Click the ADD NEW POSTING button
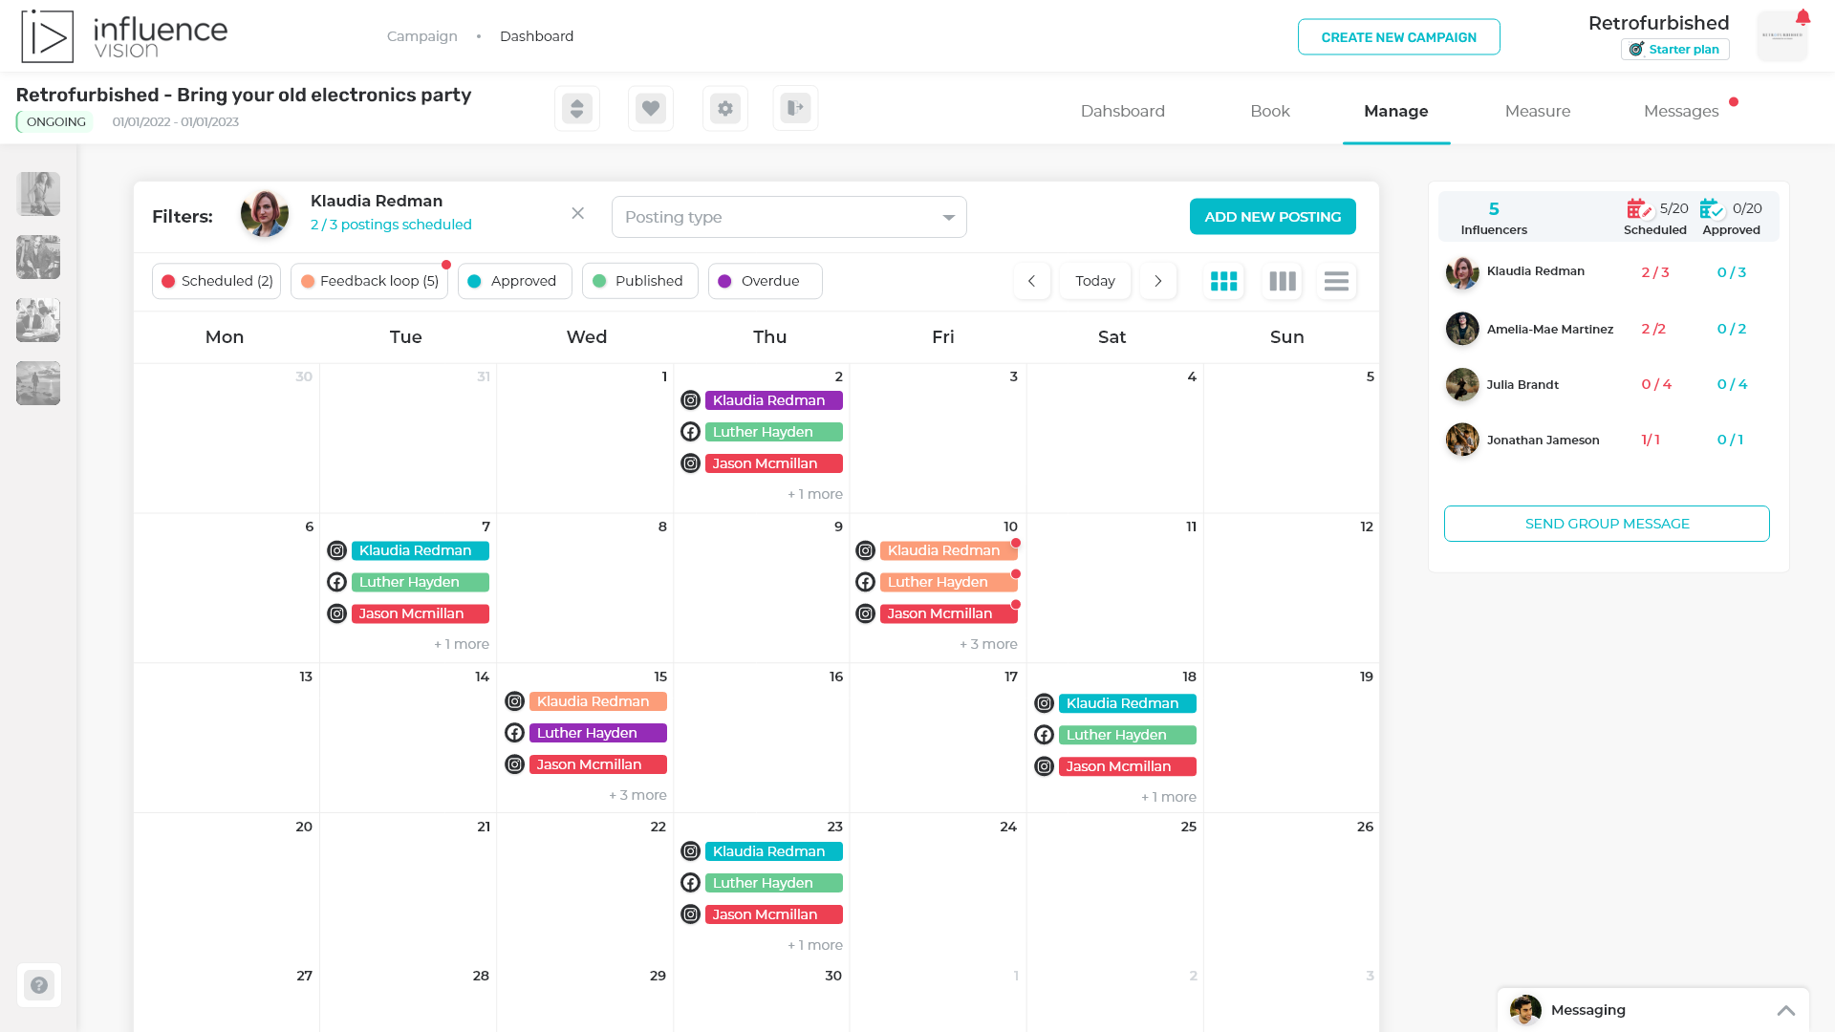 tap(1273, 217)
